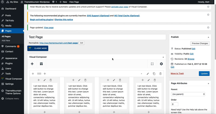Screen dimensions: 216x114
Task: Collapse the Visual Composer panel
Action: [x=163, y=57]
